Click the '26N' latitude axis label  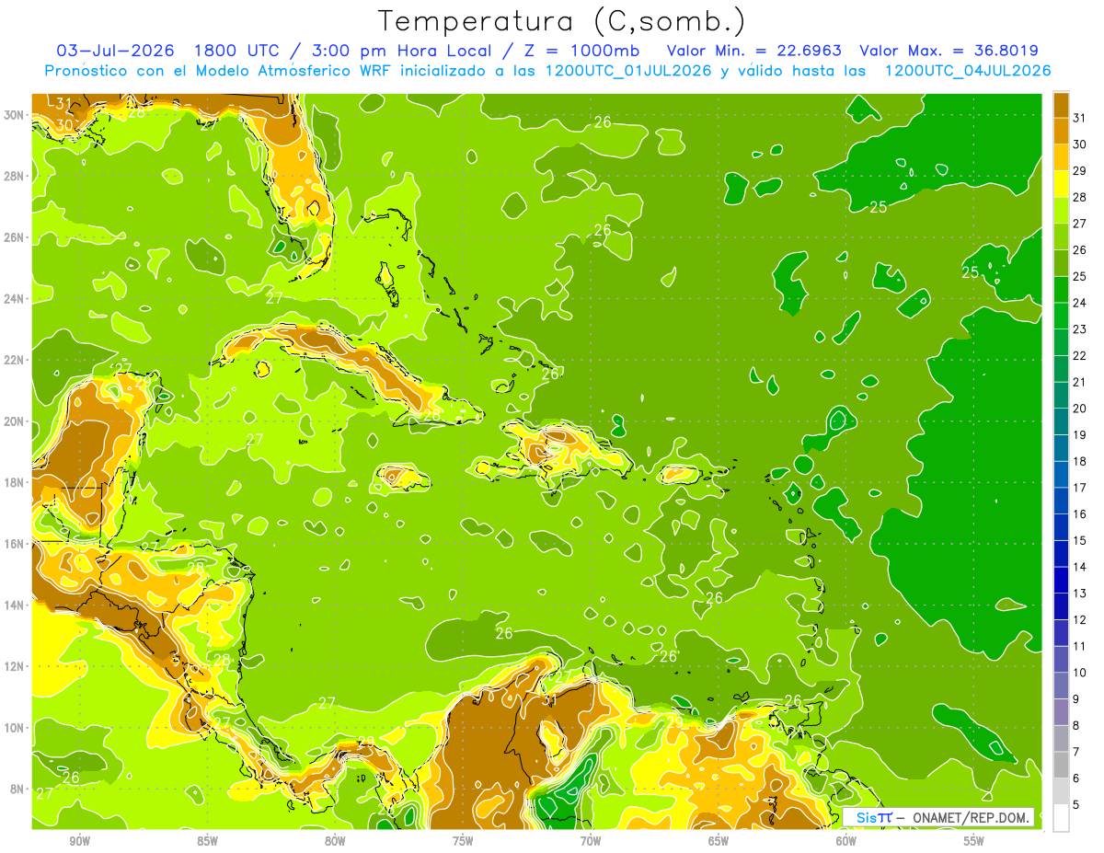click(x=14, y=237)
